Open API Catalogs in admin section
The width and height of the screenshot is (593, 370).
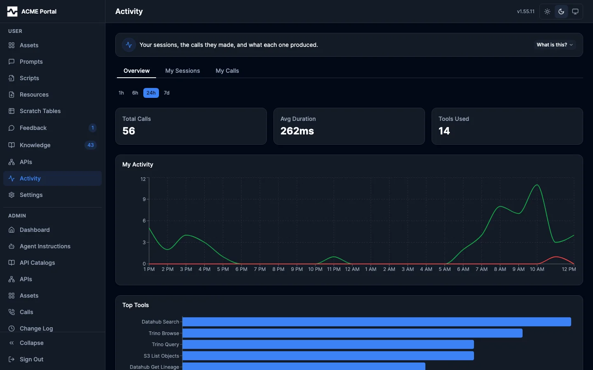52,263
